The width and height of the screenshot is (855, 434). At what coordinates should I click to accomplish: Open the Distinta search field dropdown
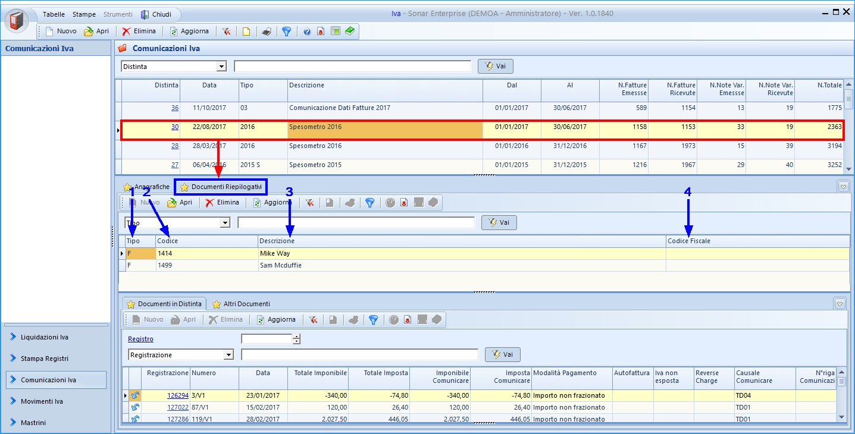click(x=222, y=67)
